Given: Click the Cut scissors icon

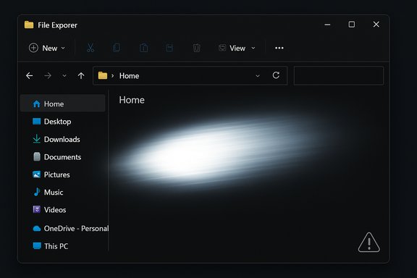Looking at the screenshot, I should click(x=90, y=48).
